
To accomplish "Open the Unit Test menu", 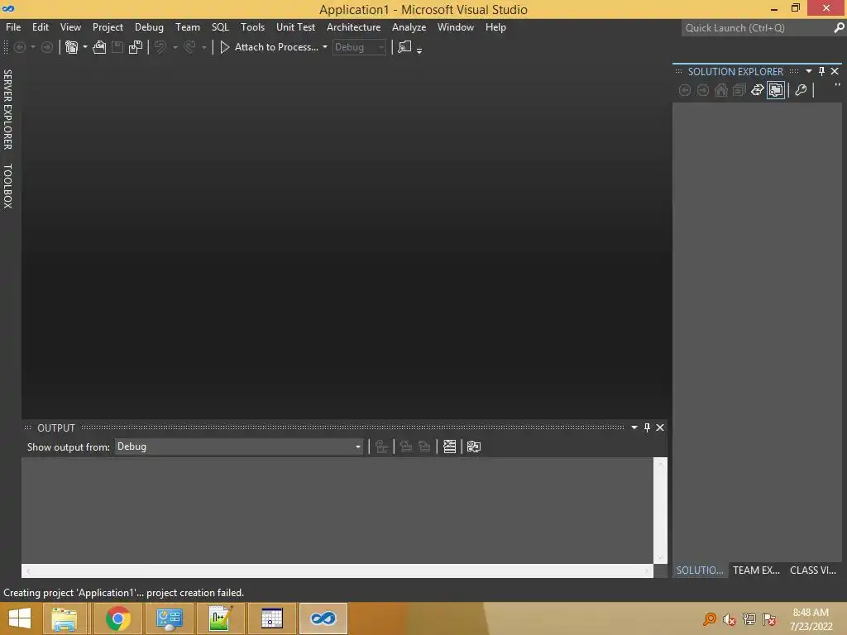I will [295, 27].
